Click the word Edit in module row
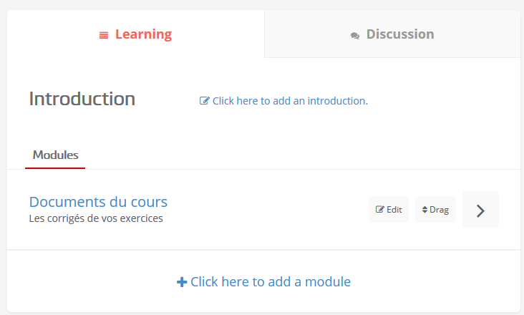Image resolution: width=524 pixels, height=315 pixels. 394,210
